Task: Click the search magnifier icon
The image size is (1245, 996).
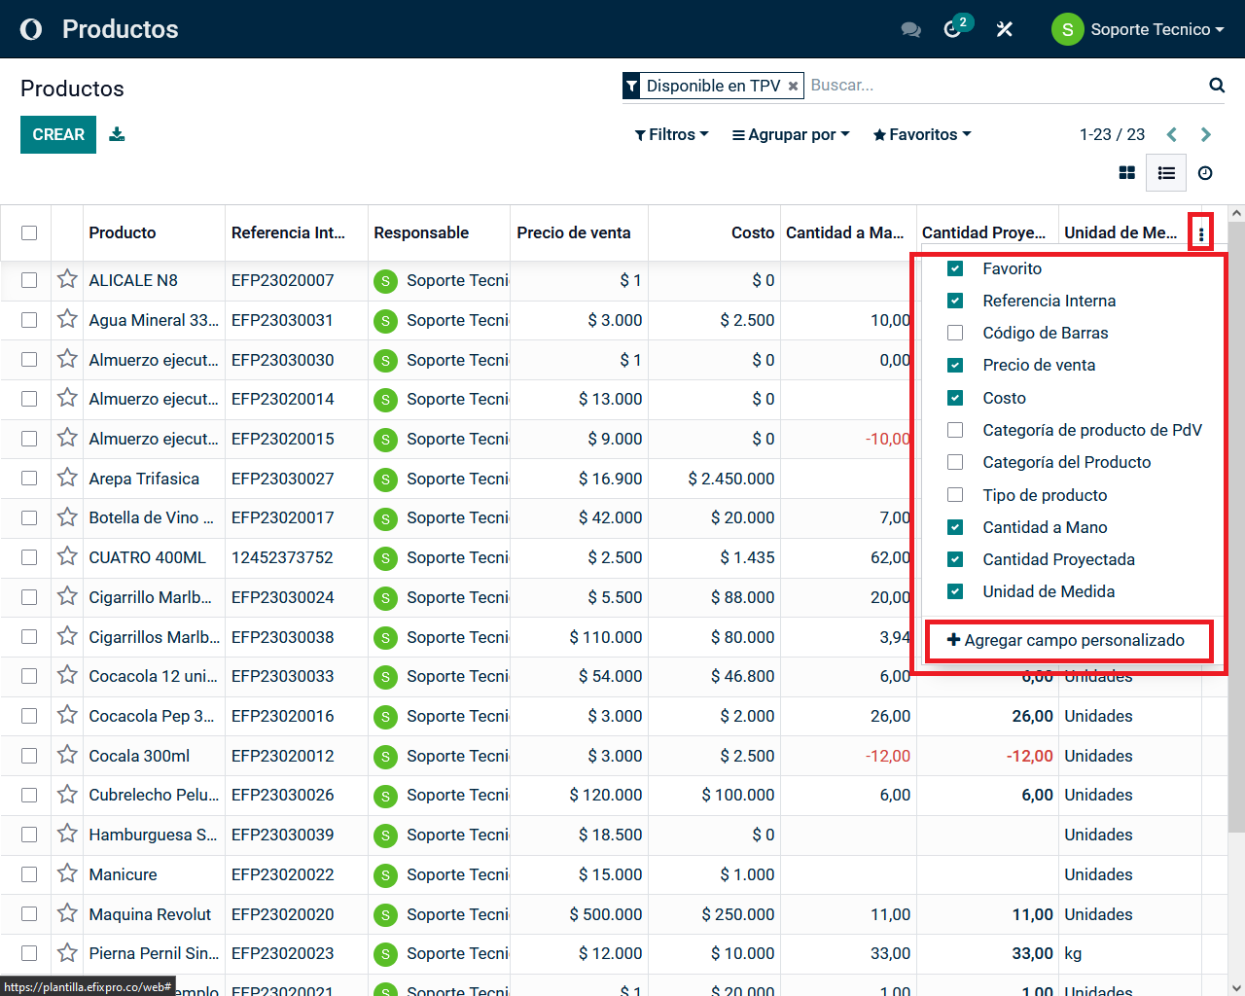Action: [1216, 86]
